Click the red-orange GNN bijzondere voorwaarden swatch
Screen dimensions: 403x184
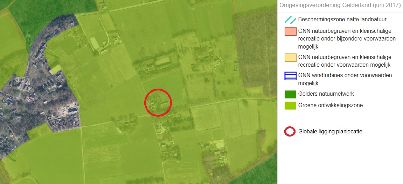[x=290, y=31]
